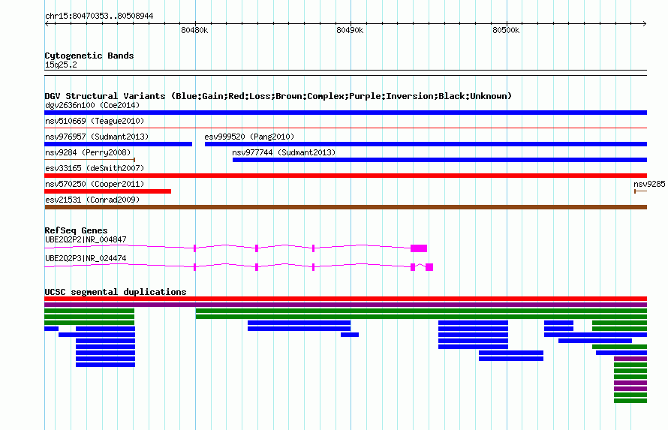This screenshot has width=668, height=430.
Task: Click the esv21531 (Conrad2009) brown complex bar
Action: click(345, 207)
